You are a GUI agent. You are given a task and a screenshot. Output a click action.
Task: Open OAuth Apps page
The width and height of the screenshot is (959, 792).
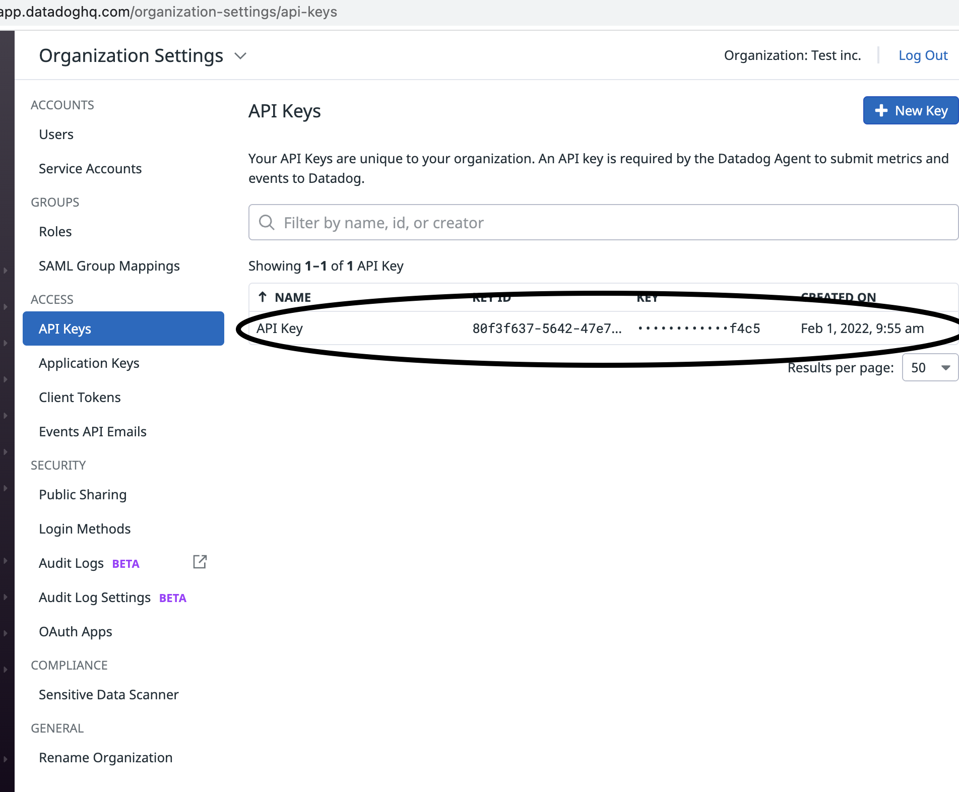pos(76,632)
